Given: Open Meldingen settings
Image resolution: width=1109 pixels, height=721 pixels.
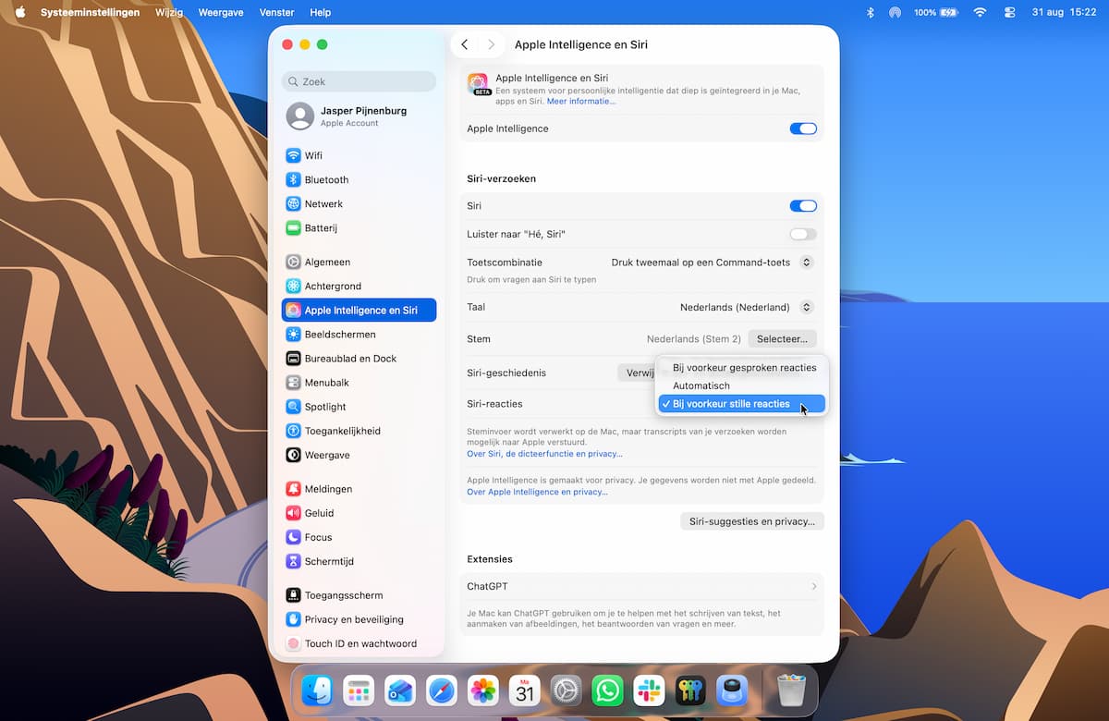Looking at the screenshot, I should click(359, 488).
